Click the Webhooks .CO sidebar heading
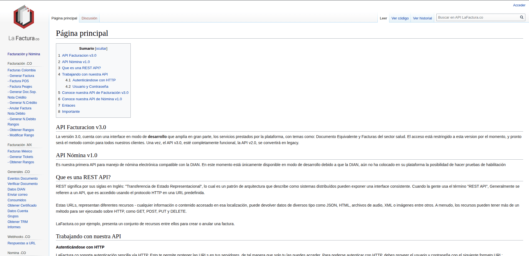 click(19, 237)
